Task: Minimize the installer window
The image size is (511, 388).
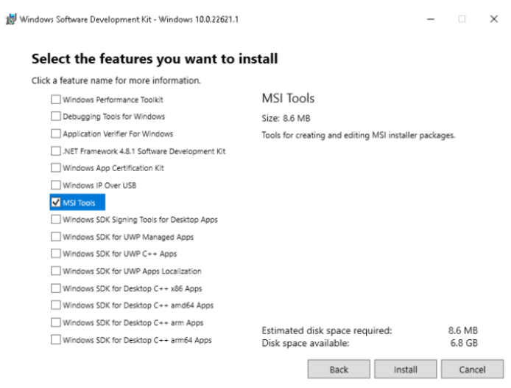Action: pos(431,19)
